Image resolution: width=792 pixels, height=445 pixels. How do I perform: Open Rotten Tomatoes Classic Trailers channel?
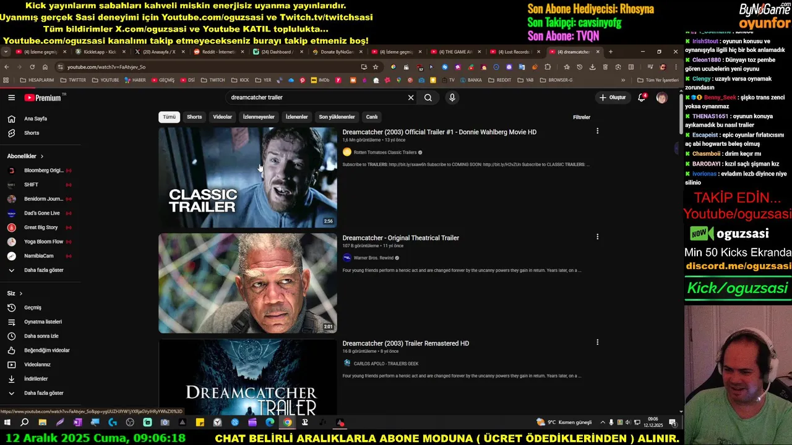[385, 152]
